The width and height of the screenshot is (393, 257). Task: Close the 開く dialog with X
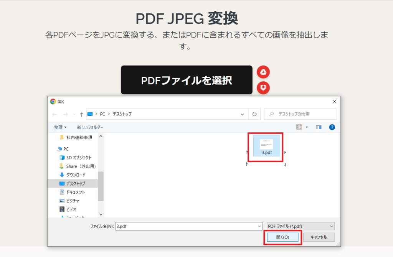tap(334, 101)
